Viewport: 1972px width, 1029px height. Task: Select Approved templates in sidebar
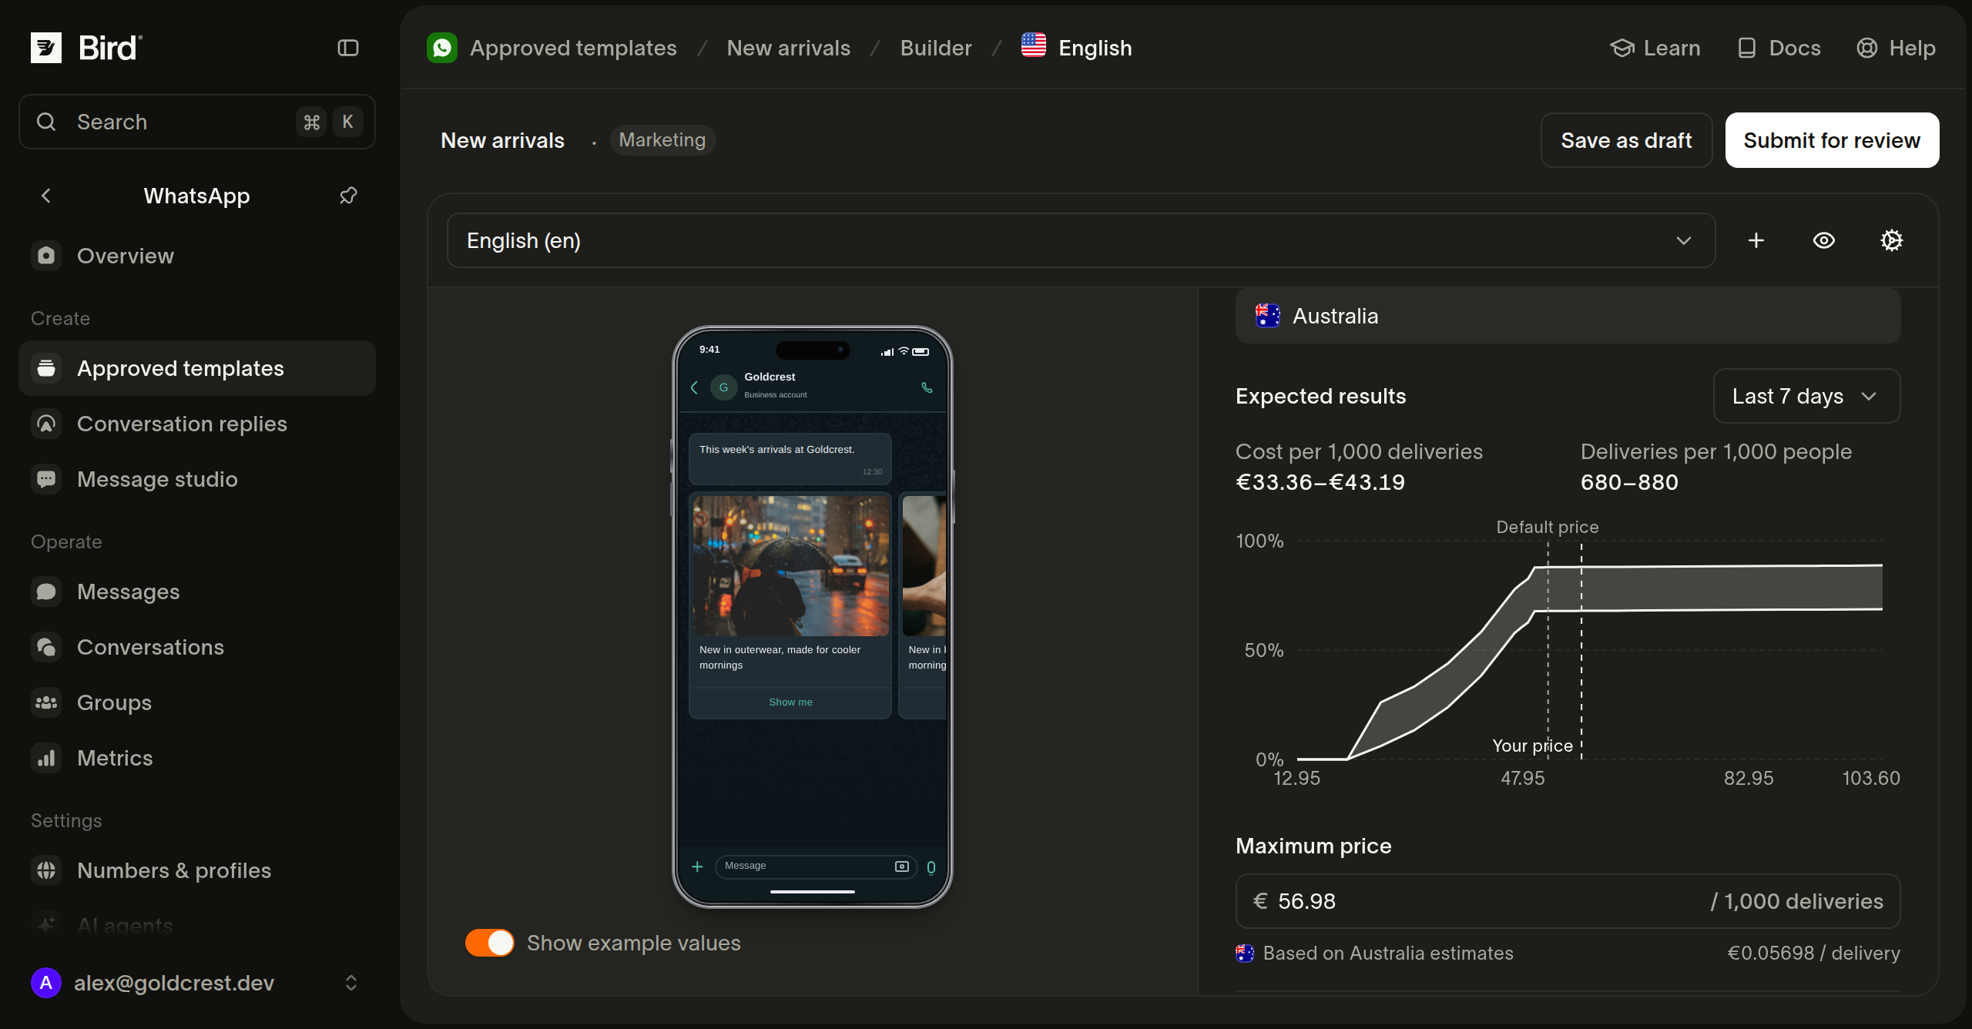click(197, 368)
